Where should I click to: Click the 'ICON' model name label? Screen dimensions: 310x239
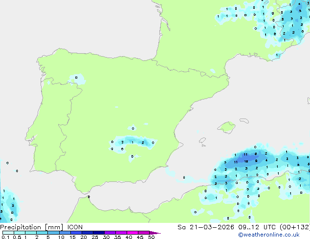pyautogui.click(x=75, y=227)
